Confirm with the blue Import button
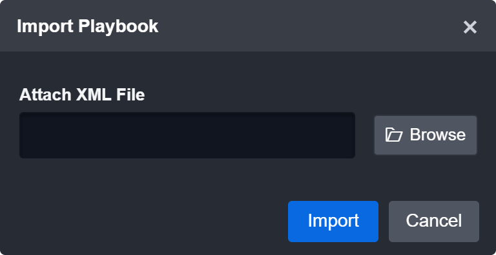The image size is (496, 255). [333, 222]
